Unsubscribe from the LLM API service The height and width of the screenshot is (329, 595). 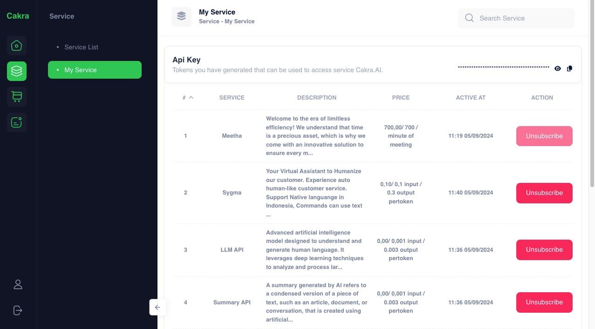point(544,250)
